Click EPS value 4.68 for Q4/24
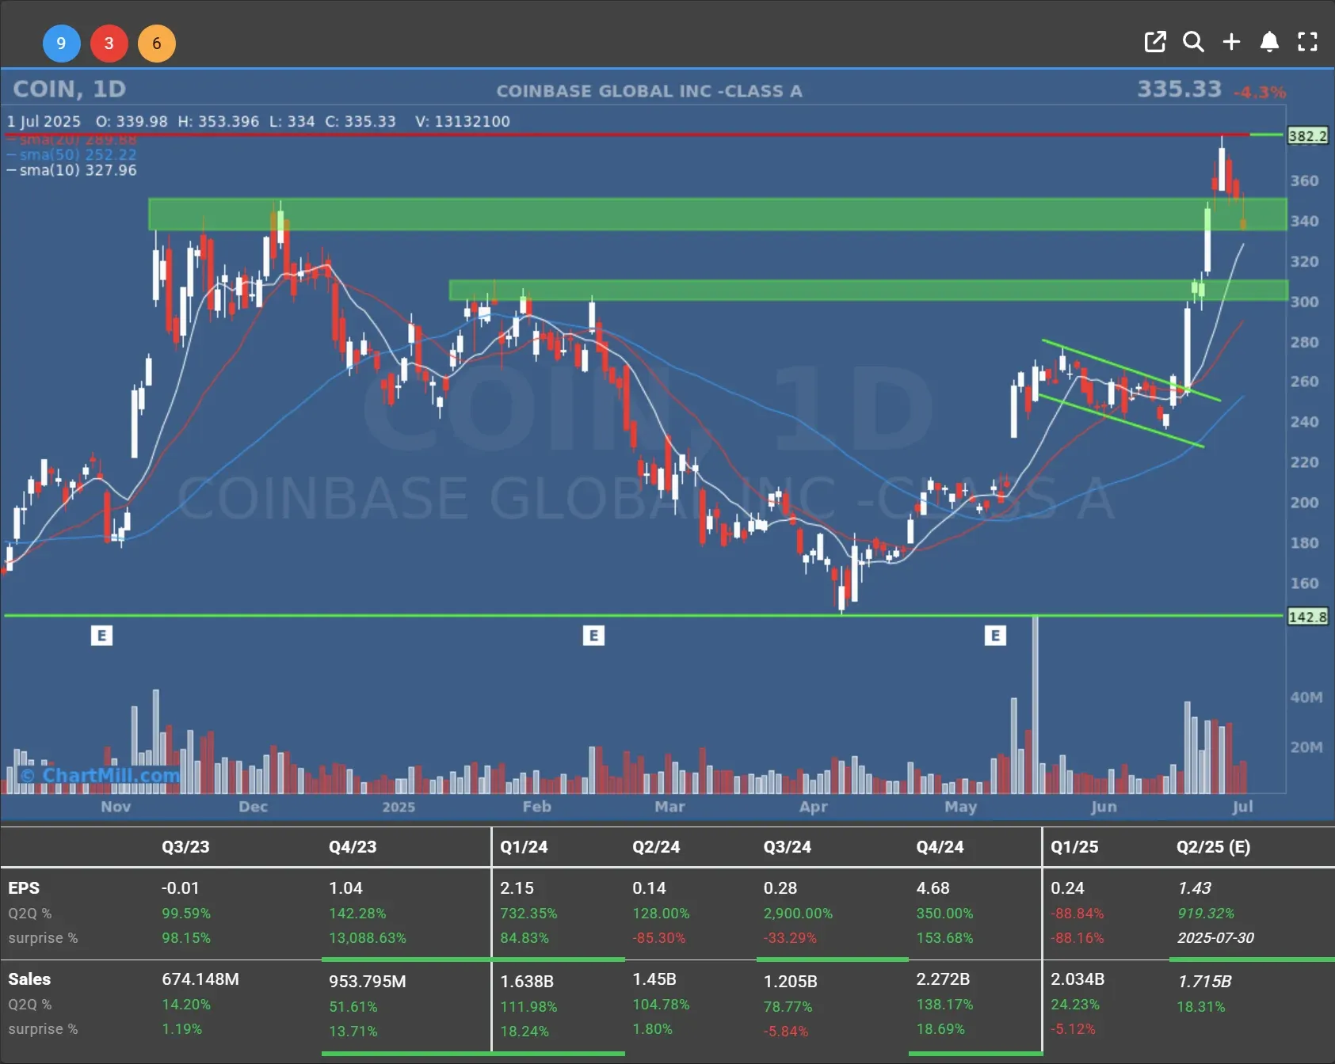Viewport: 1335px width, 1064px height. pos(933,888)
